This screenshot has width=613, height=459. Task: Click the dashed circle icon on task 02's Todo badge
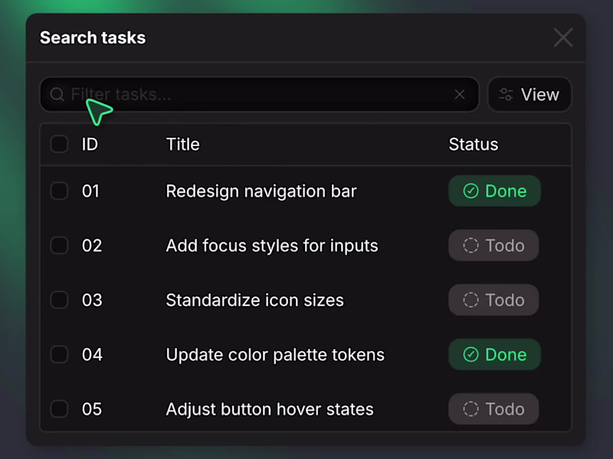tap(471, 246)
